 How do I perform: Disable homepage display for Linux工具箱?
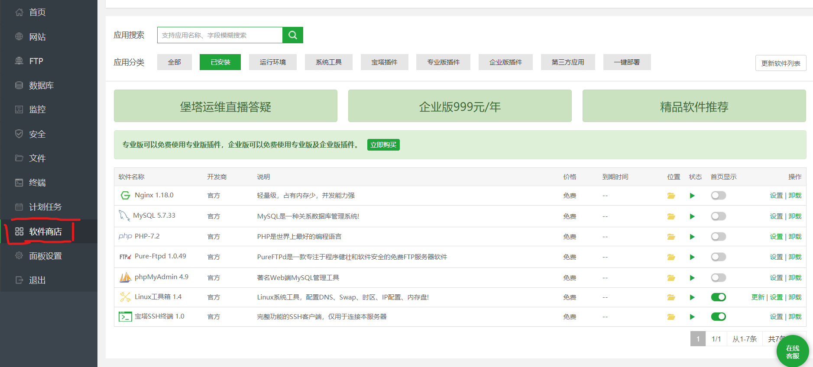pos(719,297)
